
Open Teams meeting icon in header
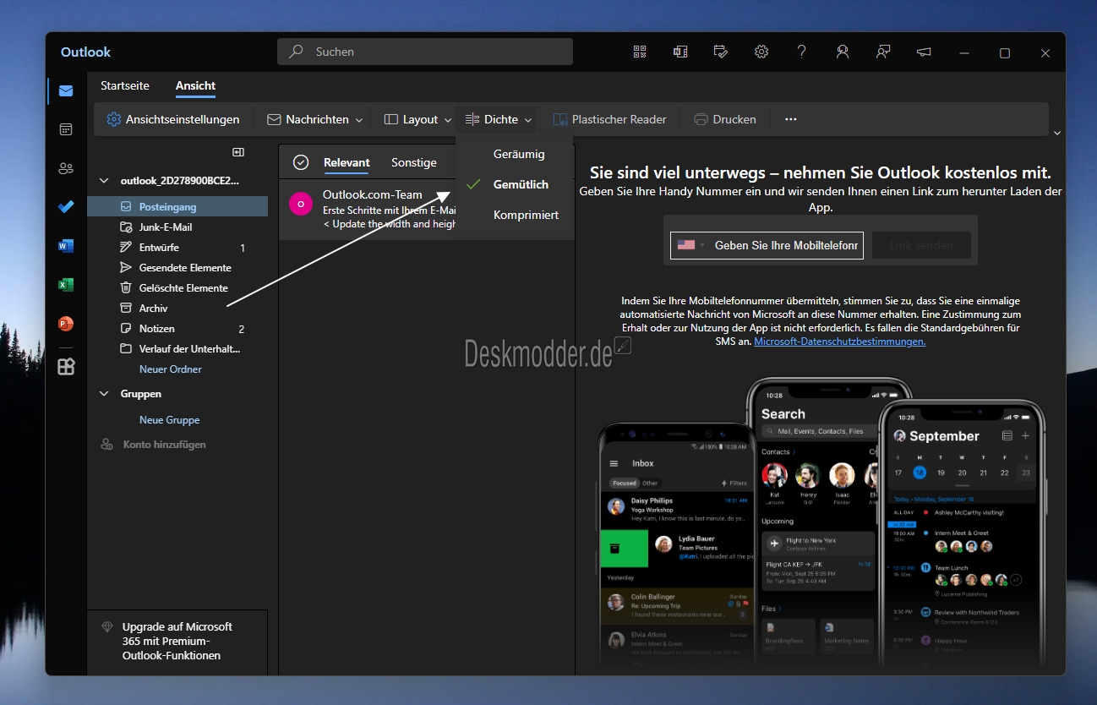click(680, 52)
